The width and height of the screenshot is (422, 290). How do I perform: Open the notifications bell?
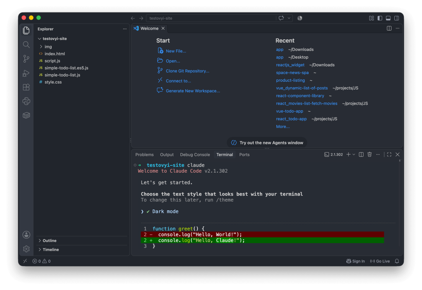(397, 261)
